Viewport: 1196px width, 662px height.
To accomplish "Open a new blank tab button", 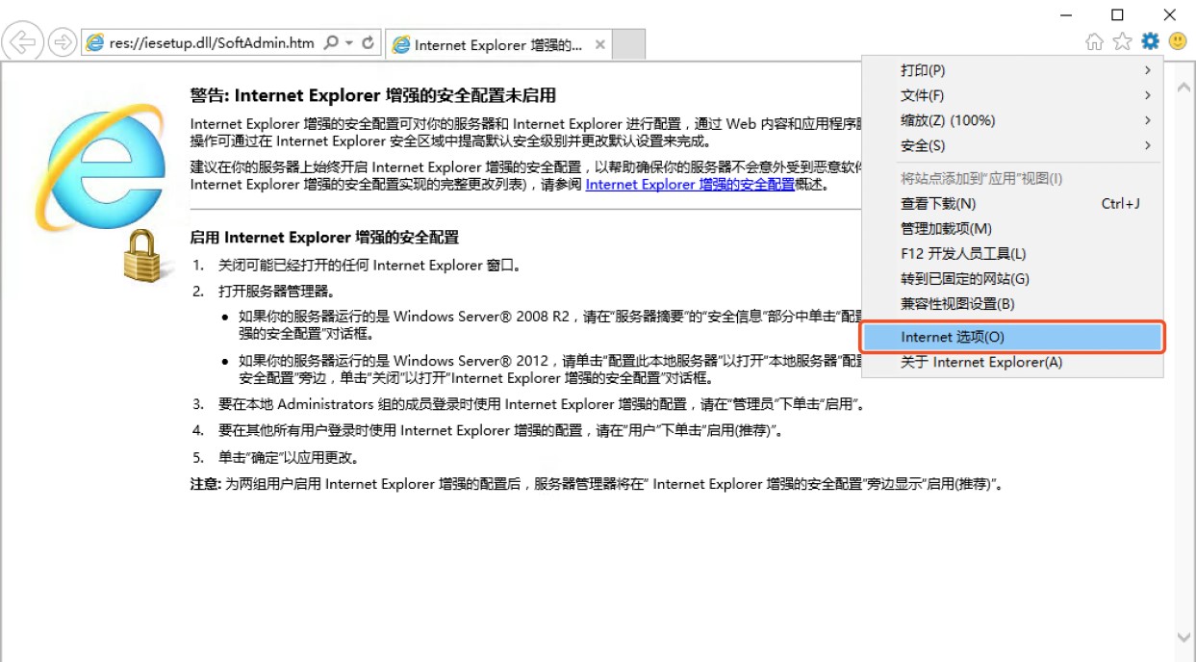I will coord(628,44).
